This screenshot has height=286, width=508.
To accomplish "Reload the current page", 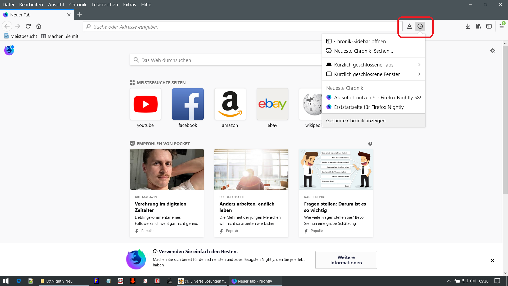I will pos(28,26).
